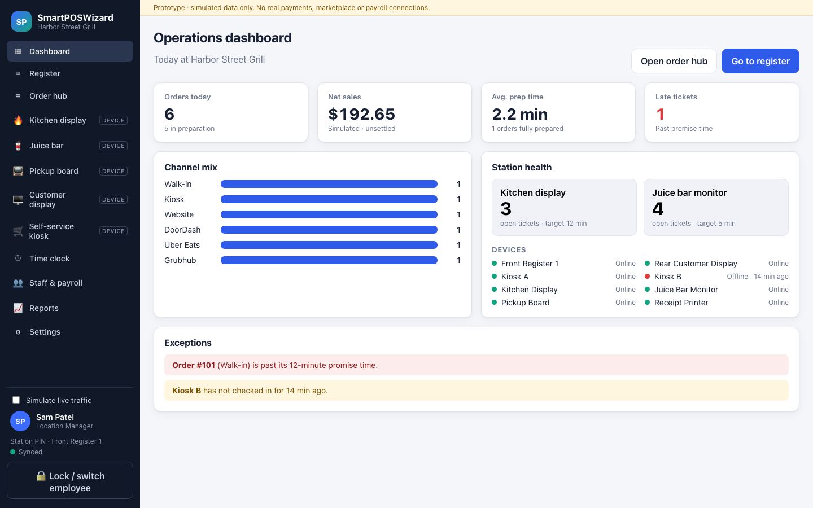Select the Rear Customer Display device row

click(716, 264)
